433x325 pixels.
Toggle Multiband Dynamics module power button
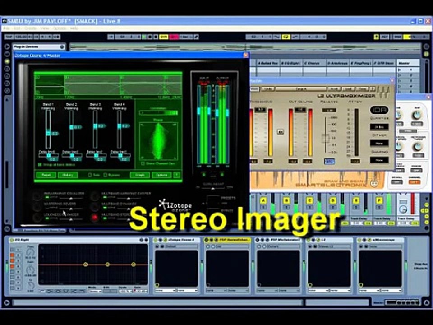[94, 207]
